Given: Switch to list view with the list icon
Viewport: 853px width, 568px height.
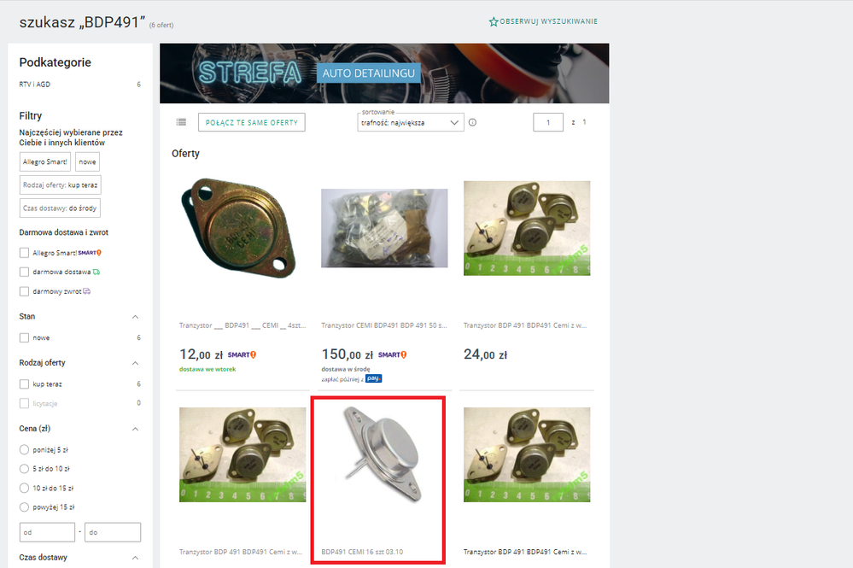Looking at the screenshot, I should pyautogui.click(x=181, y=122).
